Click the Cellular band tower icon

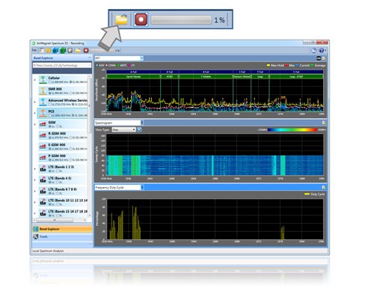[43, 80]
